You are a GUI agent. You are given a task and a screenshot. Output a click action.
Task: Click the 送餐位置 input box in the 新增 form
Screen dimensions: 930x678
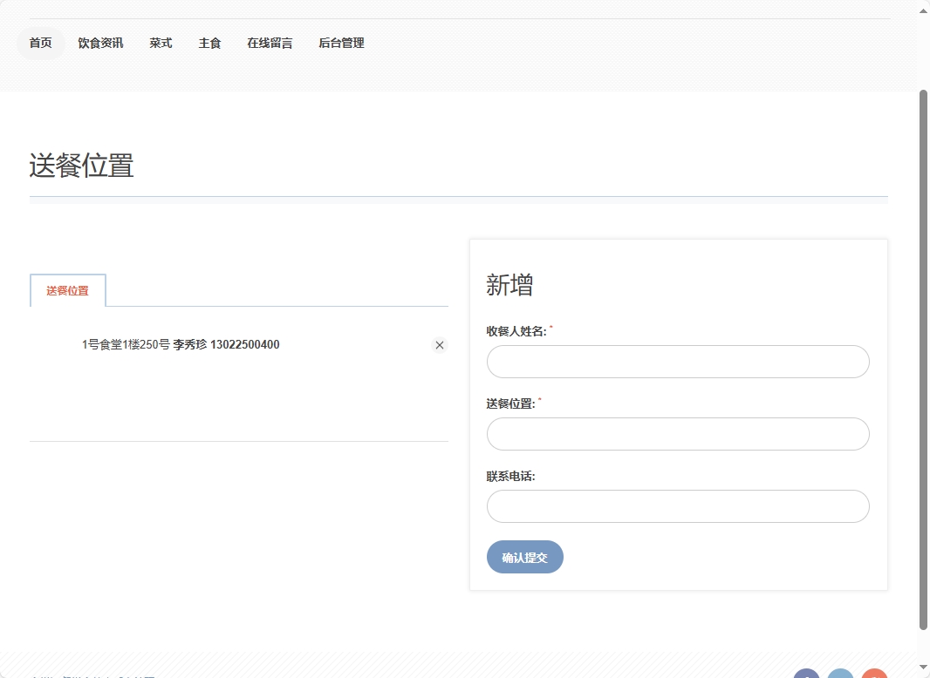[678, 434]
